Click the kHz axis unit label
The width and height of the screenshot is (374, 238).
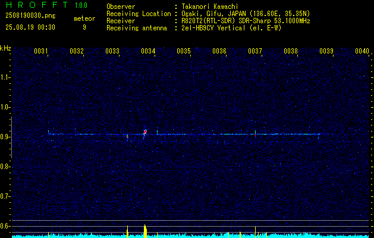5,48
